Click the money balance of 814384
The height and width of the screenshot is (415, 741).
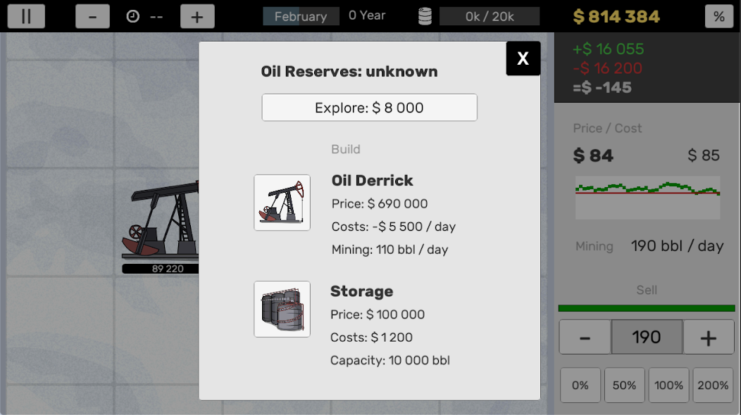615,16
